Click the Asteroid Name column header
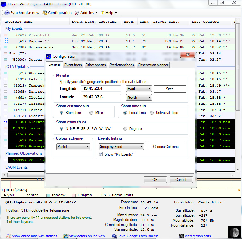The width and height of the screenshot is (242, 239). (36, 22)
